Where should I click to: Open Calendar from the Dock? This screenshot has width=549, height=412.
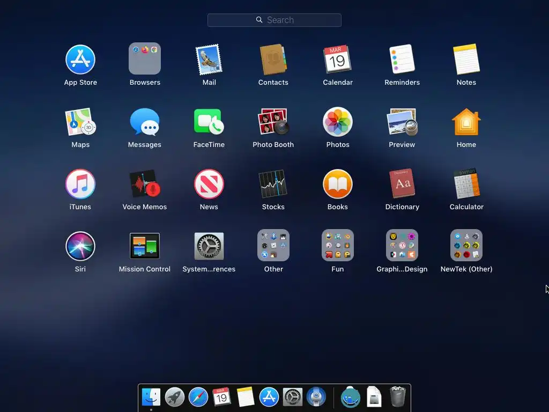tap(221, 397)
